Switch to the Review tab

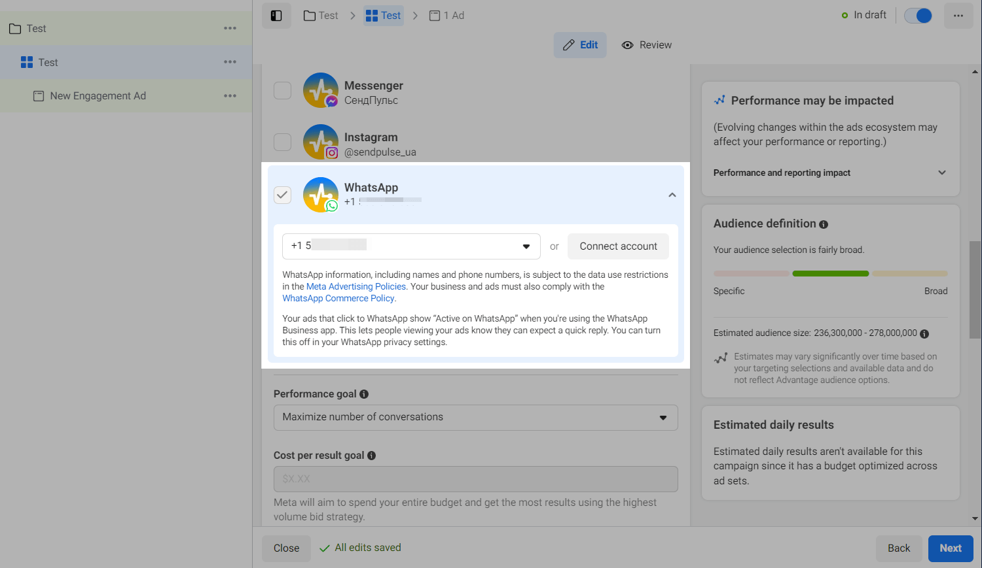(x=647, y=45)
